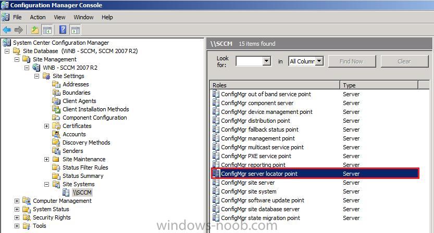Click the software update point role icon
This screenshot has height=233, width=434.
216,200
